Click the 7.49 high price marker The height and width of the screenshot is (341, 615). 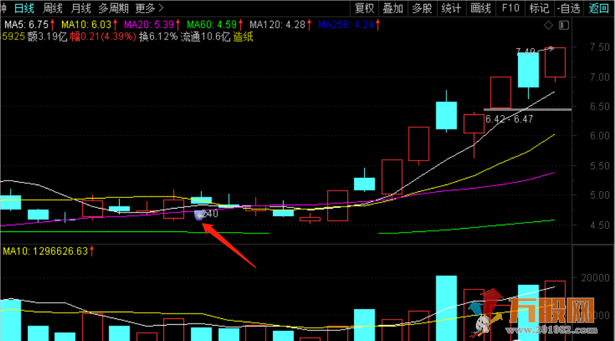click(x=525, y=51)
